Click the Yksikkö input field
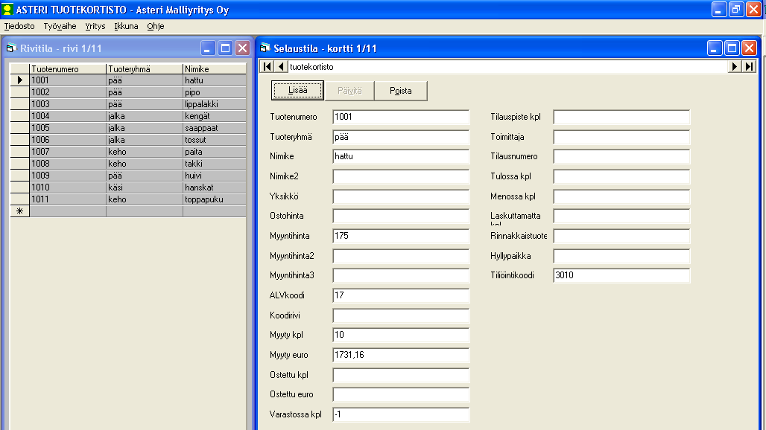766x430 pixels. [x=401, y=196]
